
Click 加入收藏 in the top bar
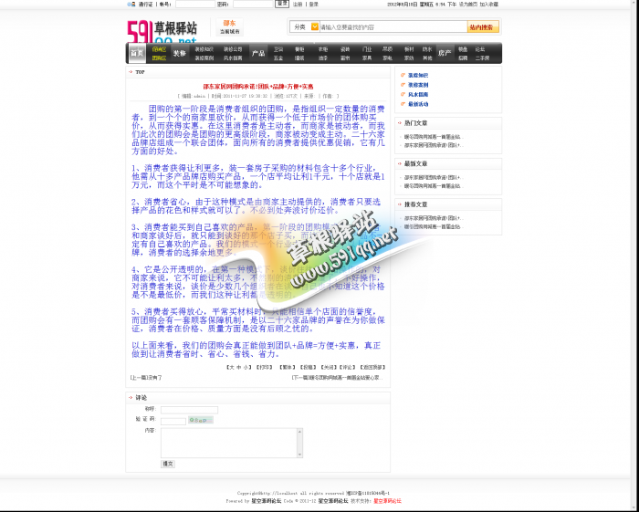(x=488, y=4)
